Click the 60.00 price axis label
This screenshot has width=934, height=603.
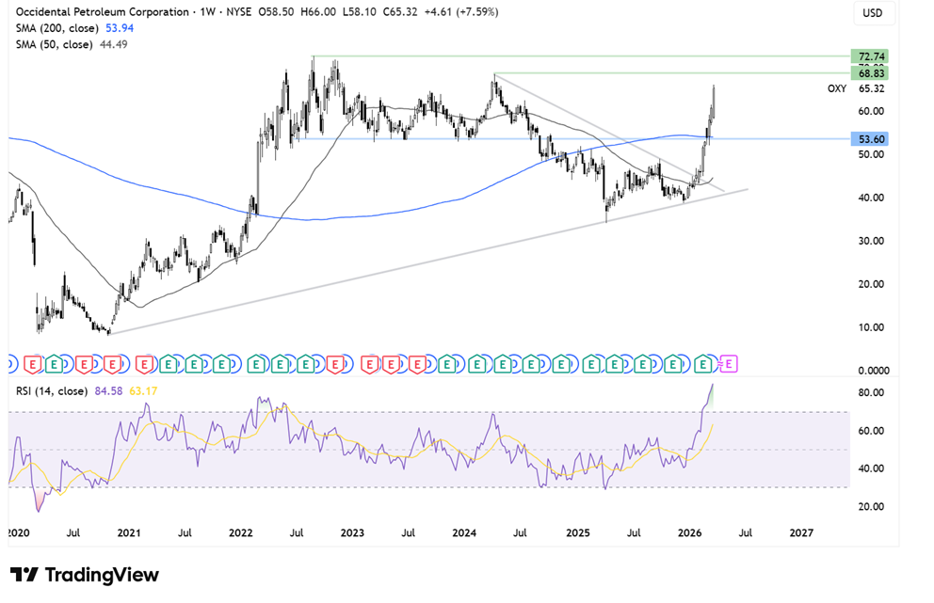(871, 111)
